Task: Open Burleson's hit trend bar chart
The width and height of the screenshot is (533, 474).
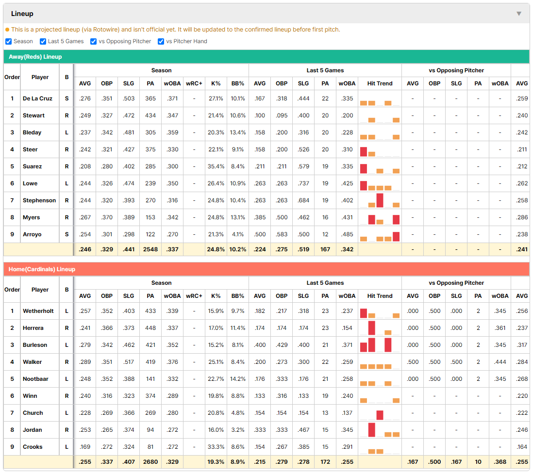Action: point(380,345)
